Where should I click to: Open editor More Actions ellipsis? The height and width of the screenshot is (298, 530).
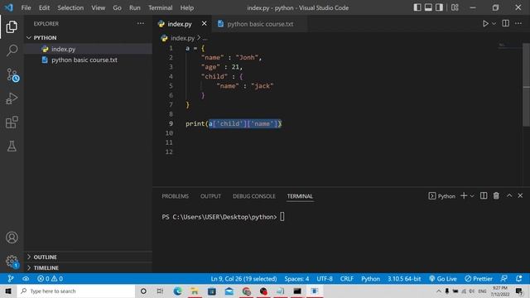(518, 23)
